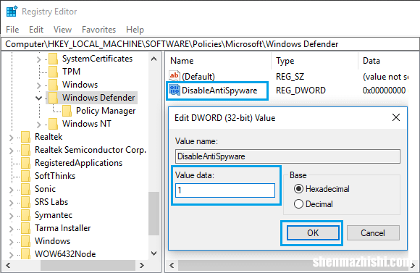Image resolution: width=420 pixels, height=273 pixels.
Task: Open the Favorites menu
Action: (x=98, y=30)
